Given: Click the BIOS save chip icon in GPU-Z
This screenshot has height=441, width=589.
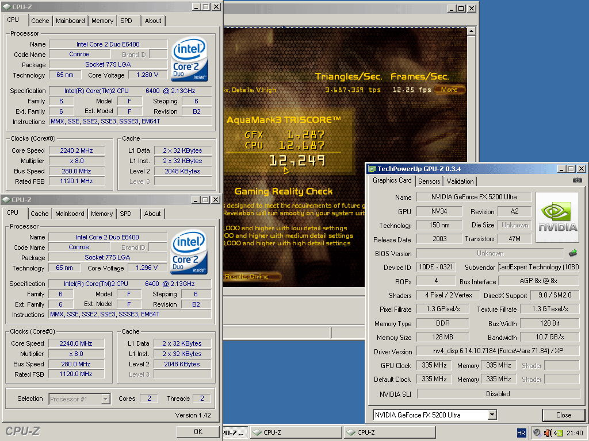Looking at the screenshot, I should pos(573,253).
